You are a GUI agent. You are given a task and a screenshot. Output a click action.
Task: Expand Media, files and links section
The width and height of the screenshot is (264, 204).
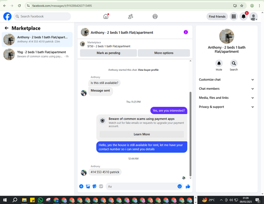(x=227, y=98)
